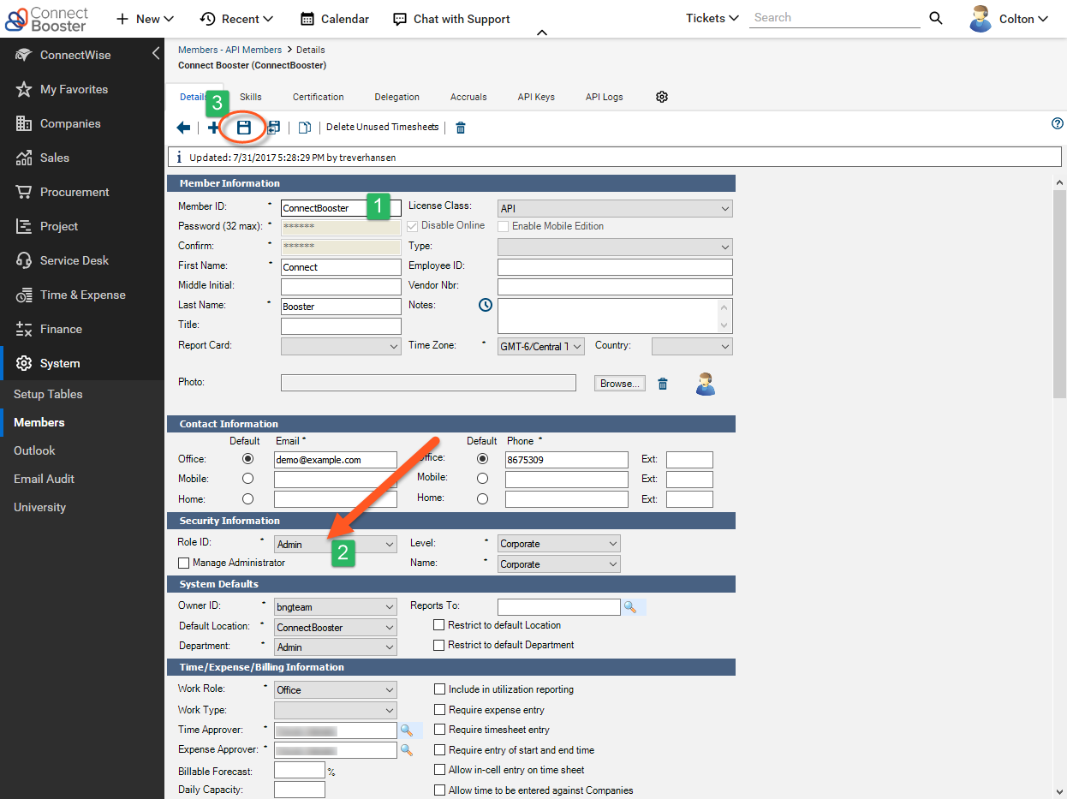Switch to the API Keys tab
The height and width of the screenshot is (799, 1067).
coord(536,97)
